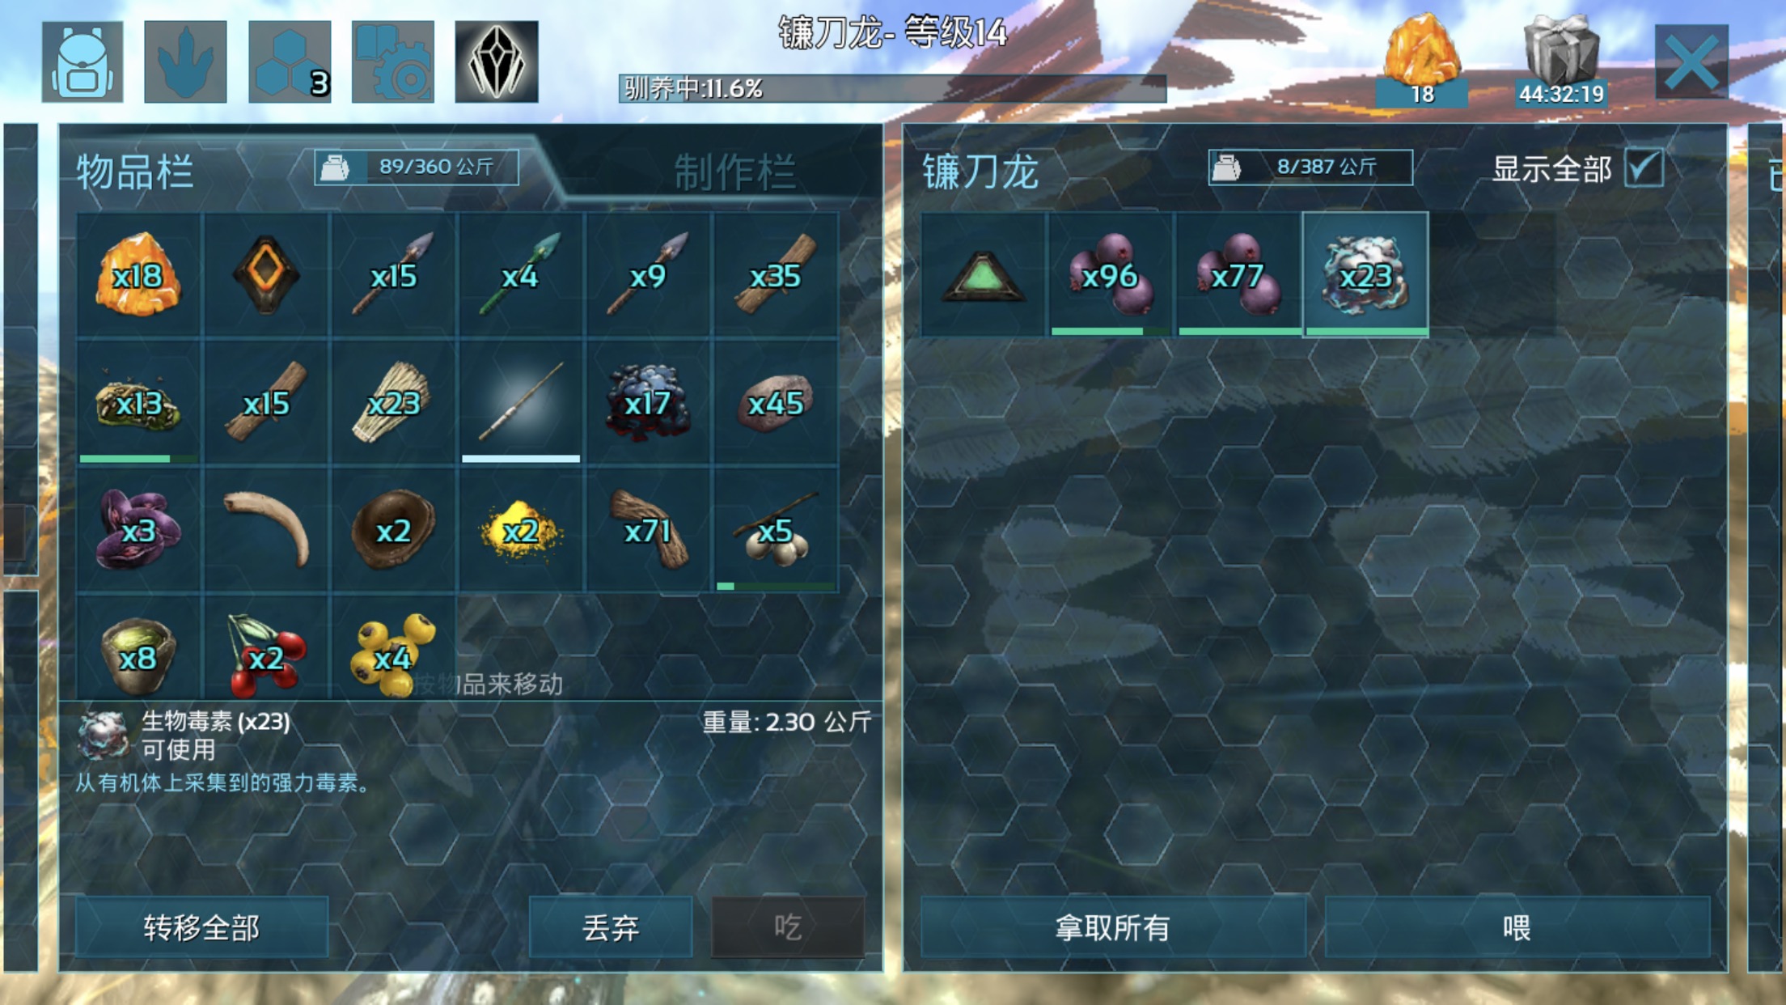Open the dinosaur footprint tab icon
Image resolution: width=1786 pixels, height=1005 pixels.
click(185, 62)
